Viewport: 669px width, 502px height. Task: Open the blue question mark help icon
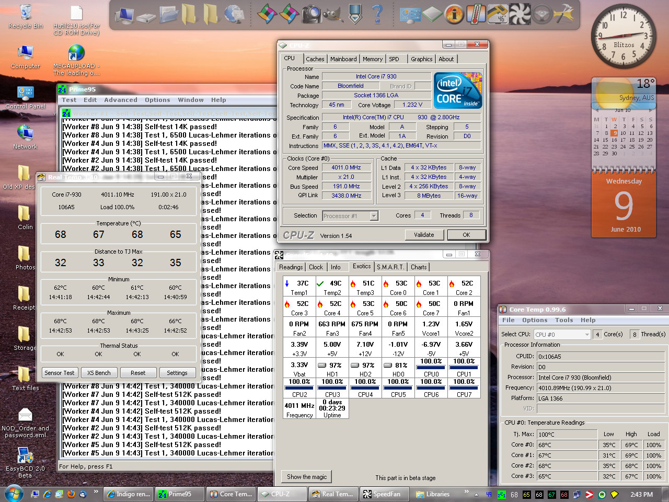tap(377, 14)
